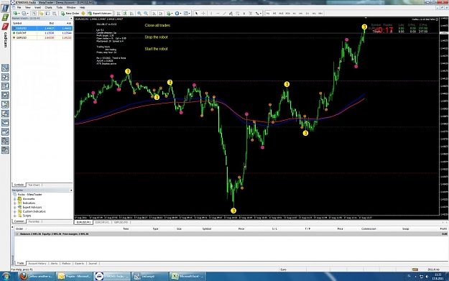
Task: Switch chart to line chart icon
Action: [x=132, y=13]
